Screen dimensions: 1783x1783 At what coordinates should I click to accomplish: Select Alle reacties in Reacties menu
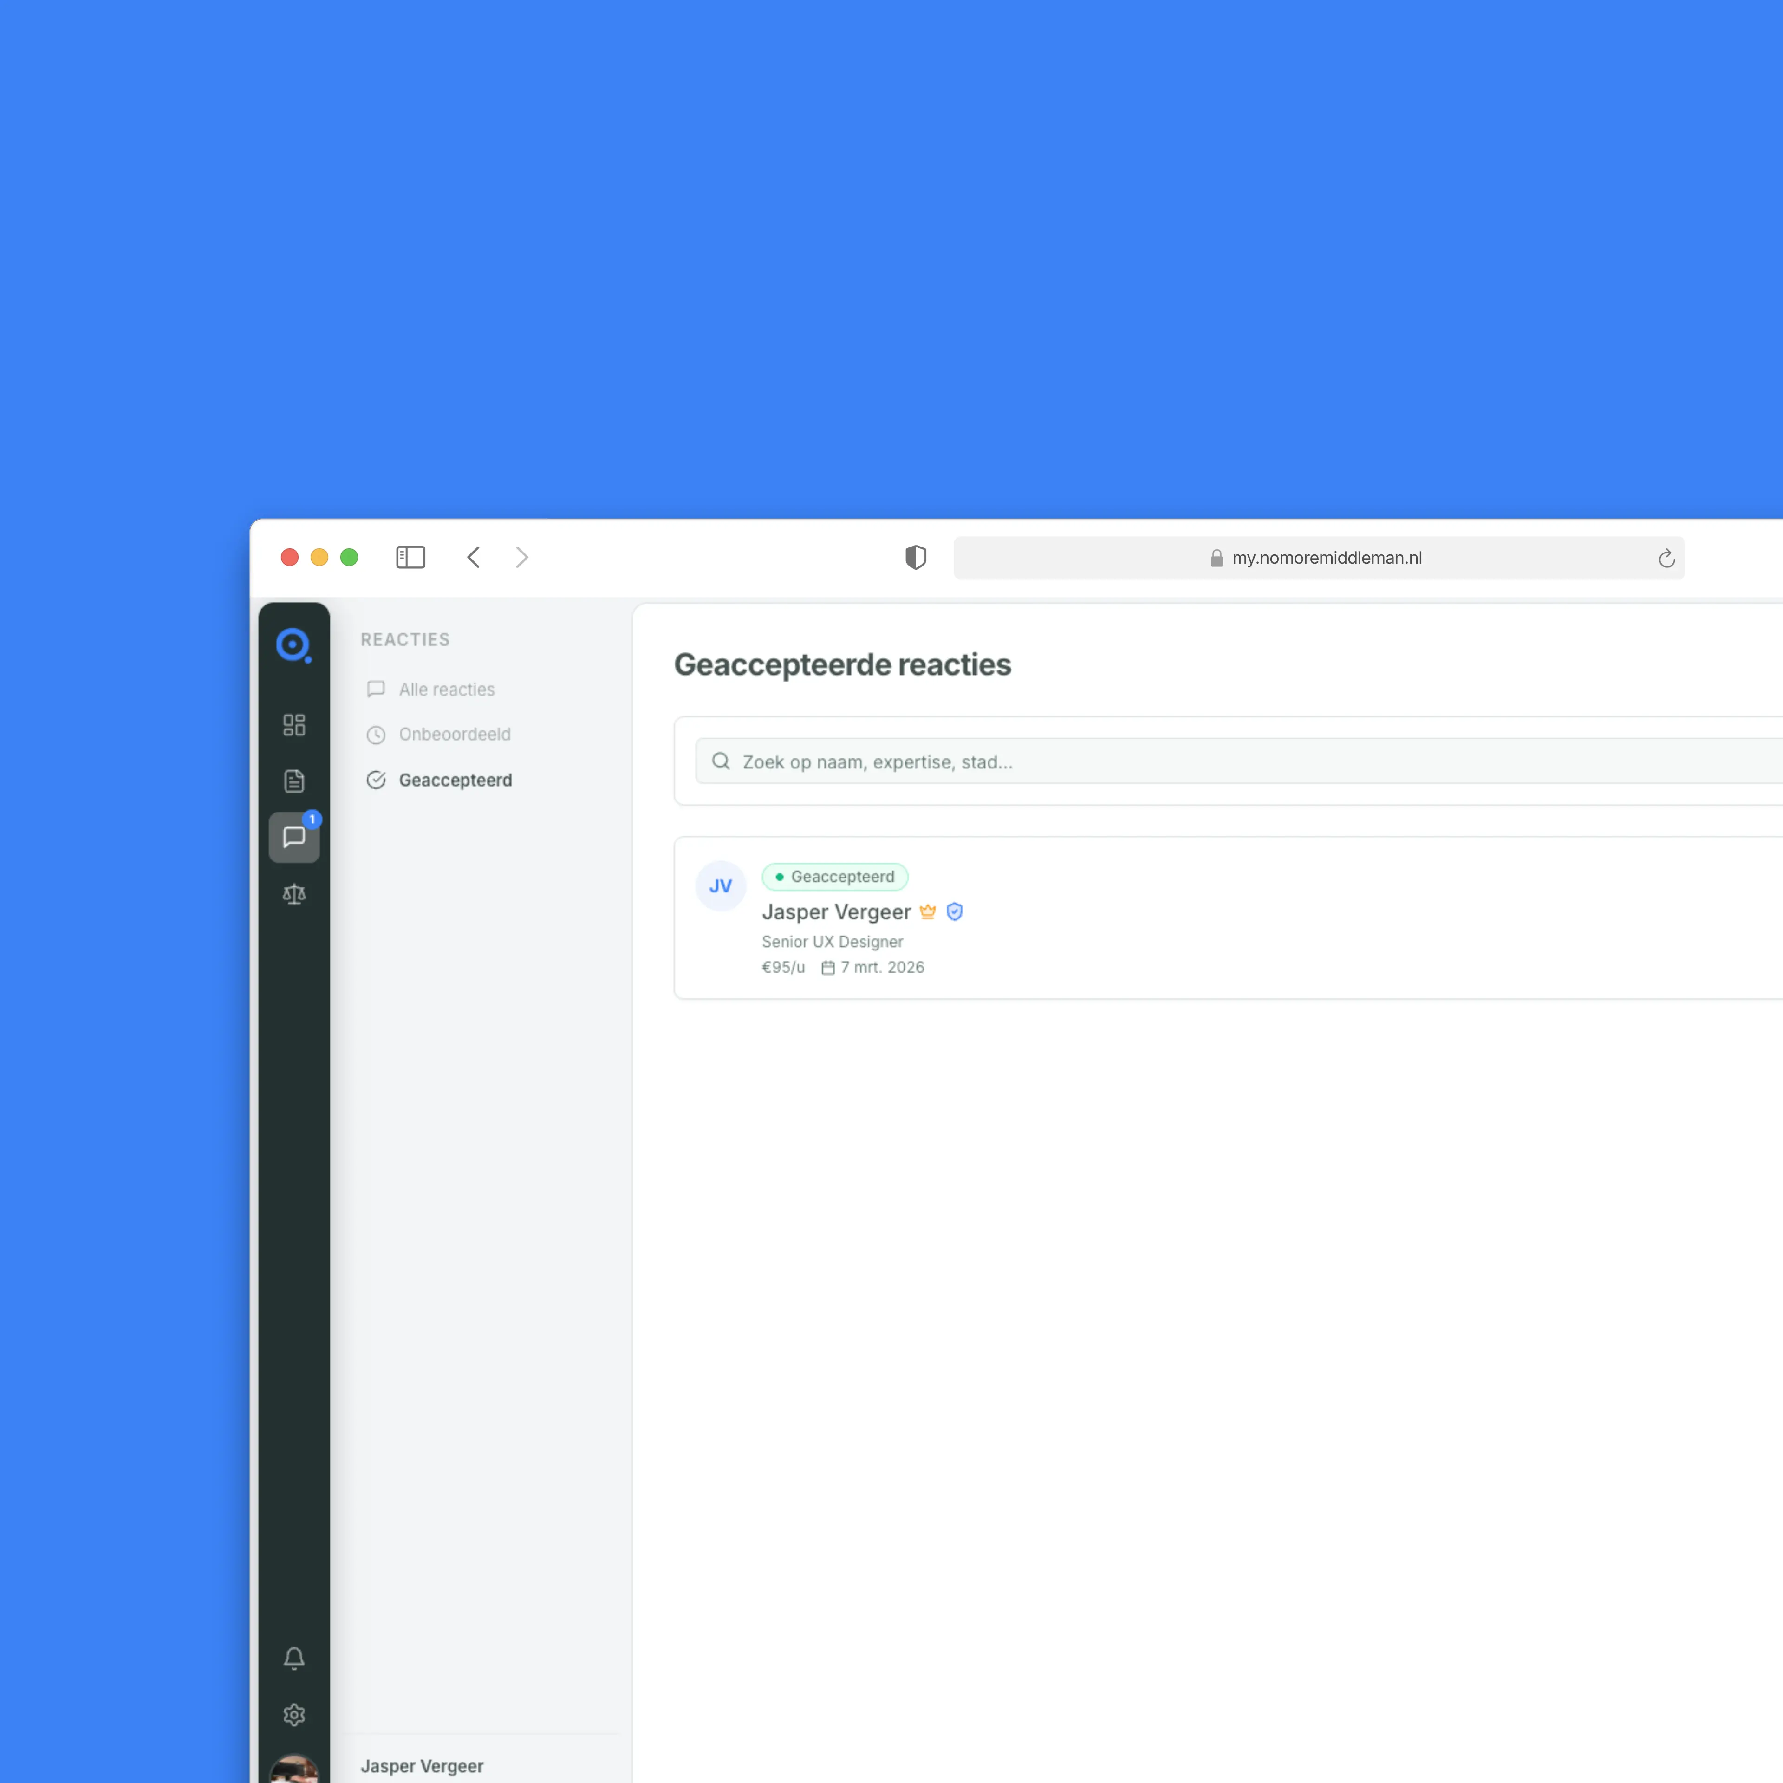(446, 690)
